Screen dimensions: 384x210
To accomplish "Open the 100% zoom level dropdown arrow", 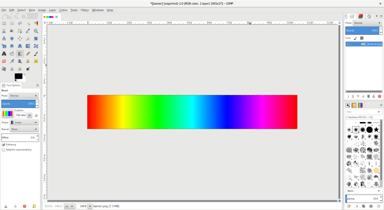I will [x=90, y=206].
